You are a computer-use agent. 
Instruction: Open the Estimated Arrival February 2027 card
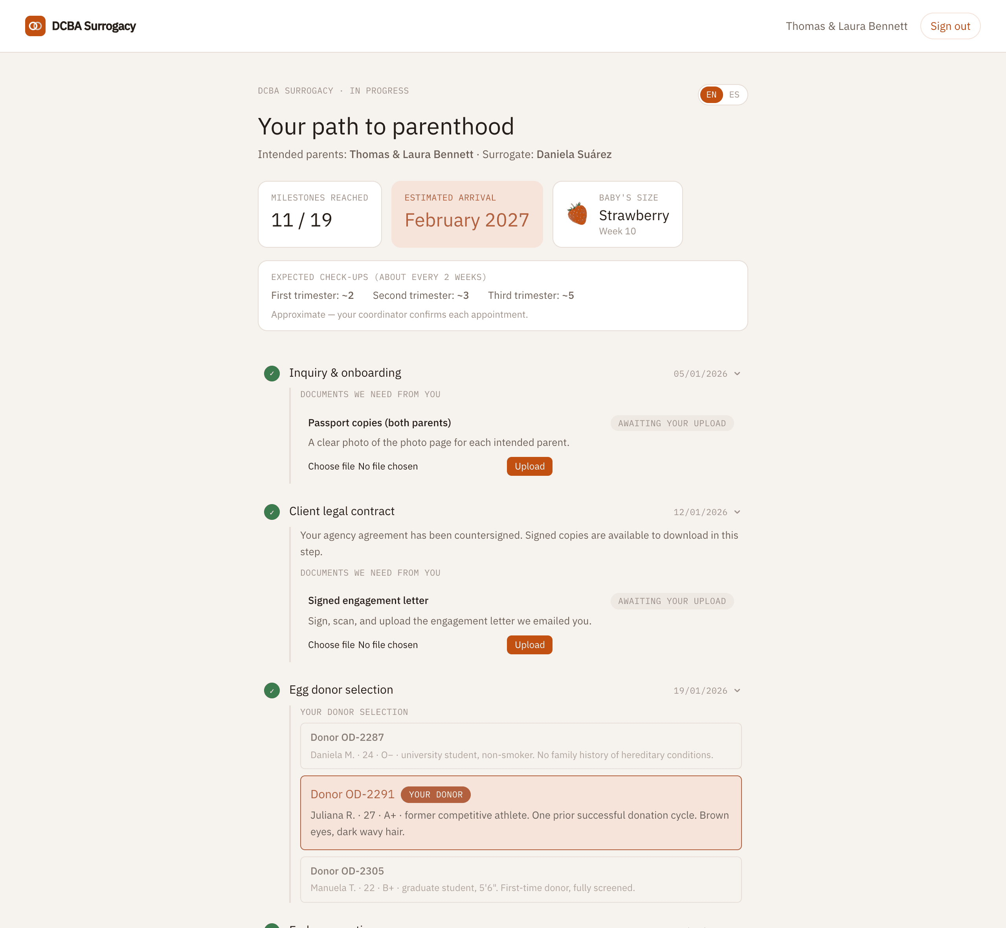pyautogui.click(x=466, y=214)
